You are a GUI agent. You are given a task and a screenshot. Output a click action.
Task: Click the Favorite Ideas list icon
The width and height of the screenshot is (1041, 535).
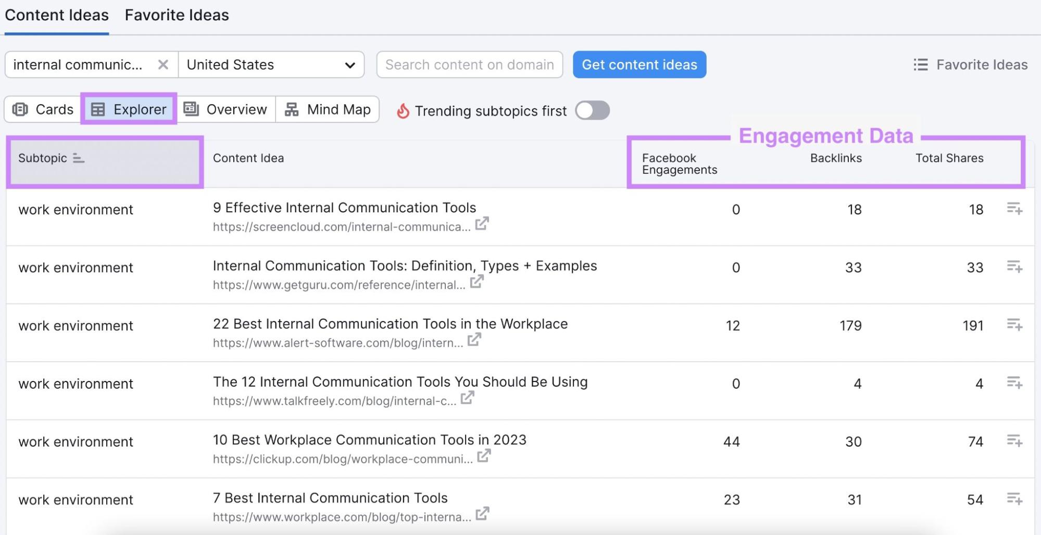(921, 65)
